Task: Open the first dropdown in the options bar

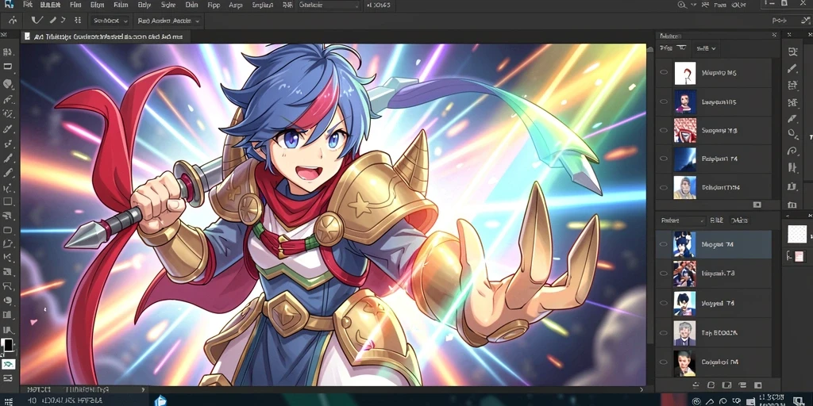Action: 110,21
